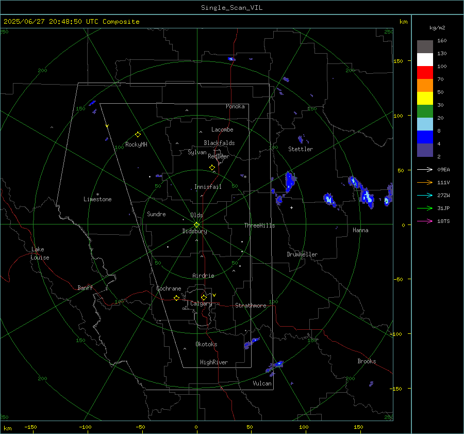Select the yellow 30-50 legend swatch
Image resolution: width=464 pixels, height=434 pixels.
coord(425,99)
